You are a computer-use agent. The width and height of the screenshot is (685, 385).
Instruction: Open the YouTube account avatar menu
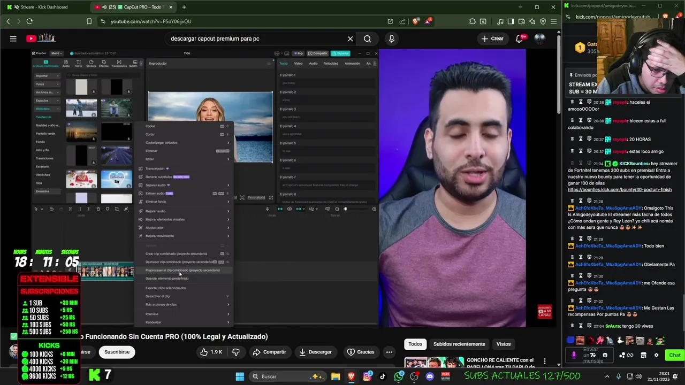point(539,38)
